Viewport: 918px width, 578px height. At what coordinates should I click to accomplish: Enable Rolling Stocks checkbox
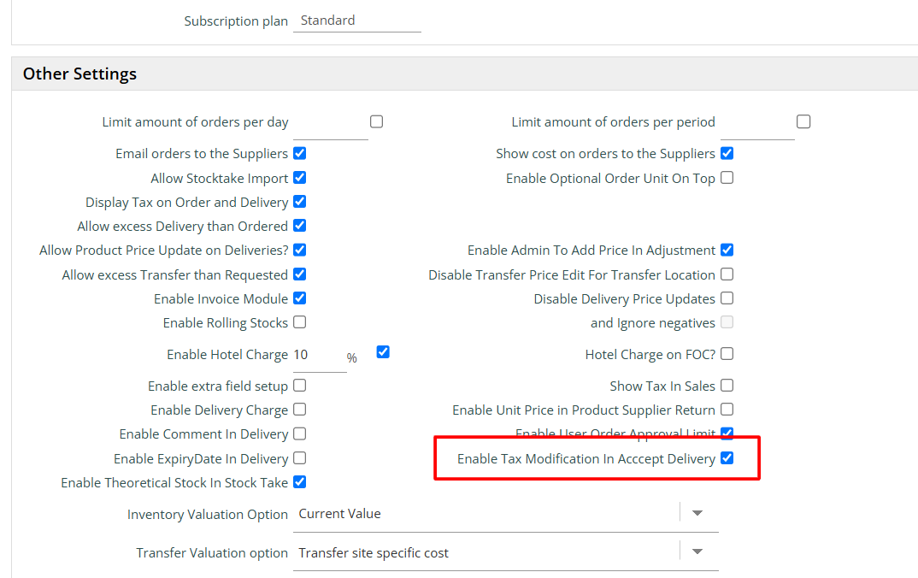(x=299, y=322)
